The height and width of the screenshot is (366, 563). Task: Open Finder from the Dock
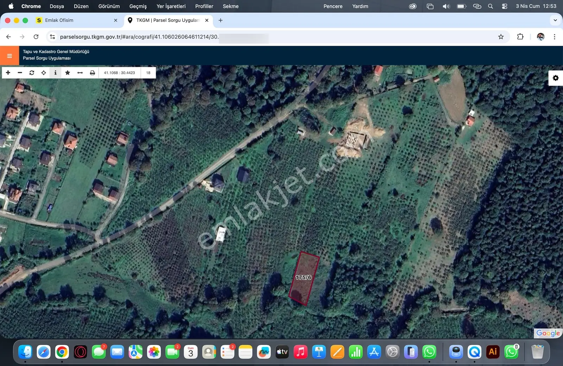pyautogui.click(x=25, y=352)
